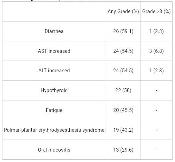Click ALT increased grade ≥3 value 1 (2.3)
Screen dimensions: 175x162
(x=157, y=71)
